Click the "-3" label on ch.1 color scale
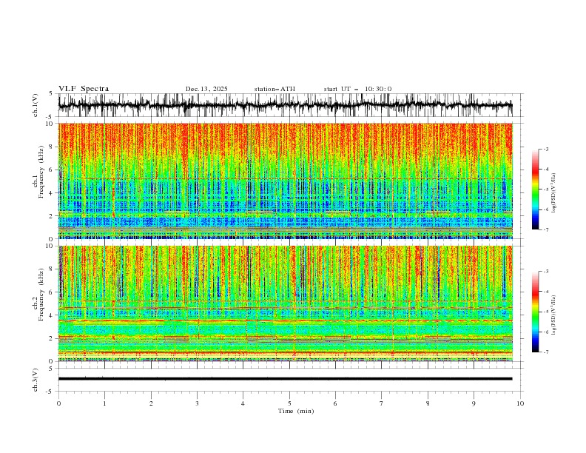 545,149
